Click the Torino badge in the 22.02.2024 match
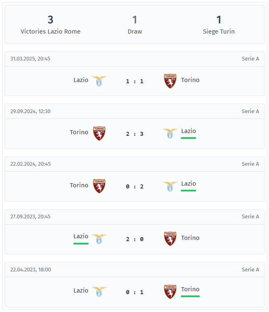The image size is (269, 312). [99, 186]
